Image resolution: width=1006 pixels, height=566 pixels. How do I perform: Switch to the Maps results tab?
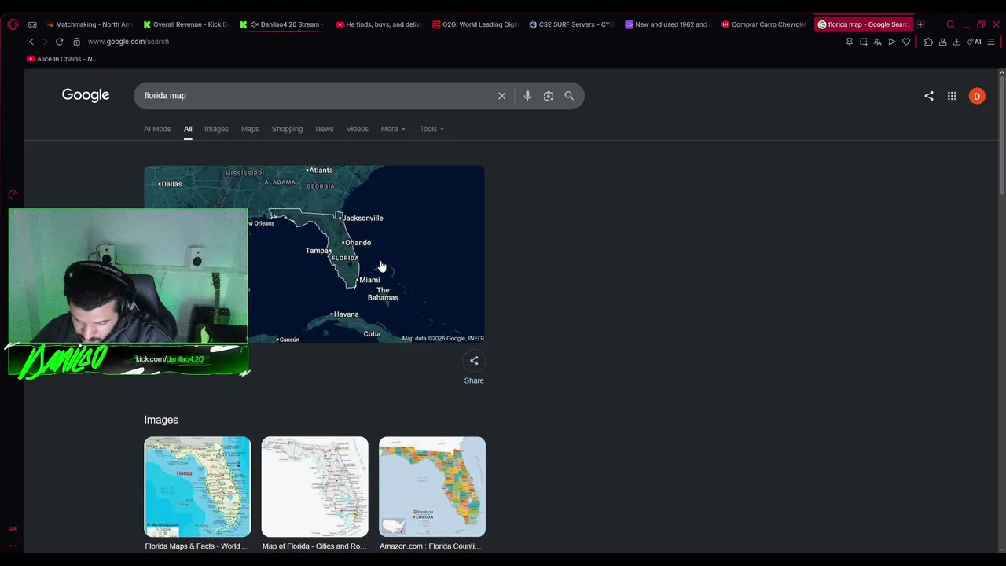click(250, 129)
